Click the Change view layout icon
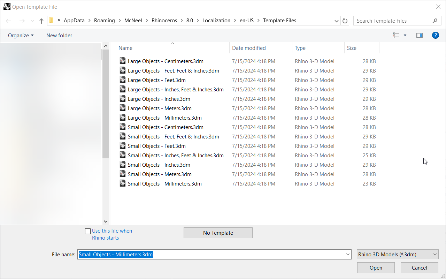 click(x=396, y=35)
